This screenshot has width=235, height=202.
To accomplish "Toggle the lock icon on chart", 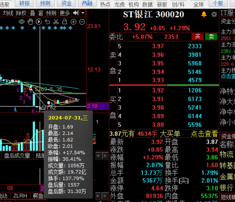I will point(64,22).
